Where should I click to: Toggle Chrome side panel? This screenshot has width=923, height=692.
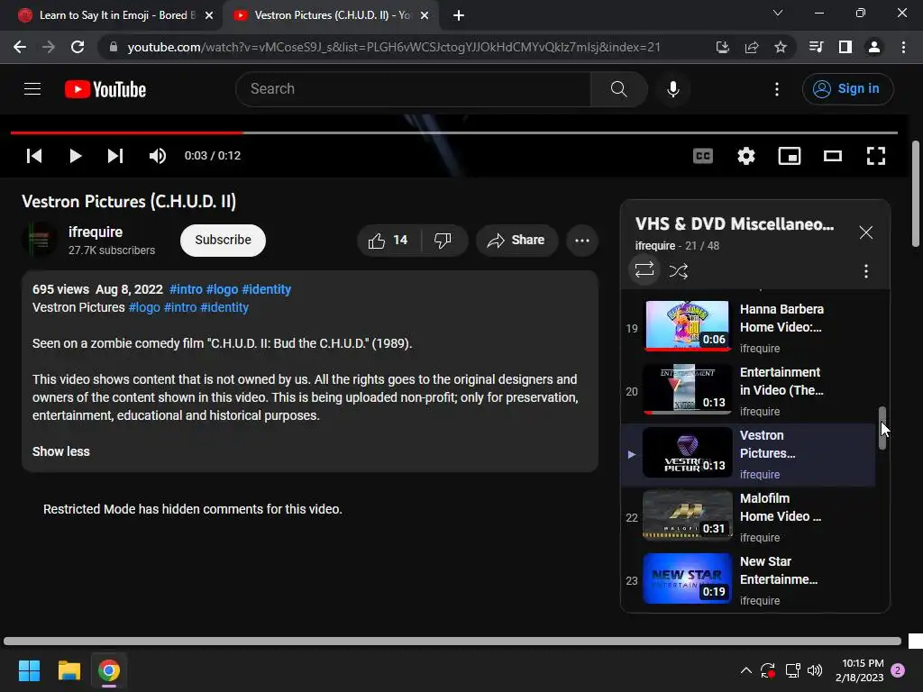tap(845, 47)
